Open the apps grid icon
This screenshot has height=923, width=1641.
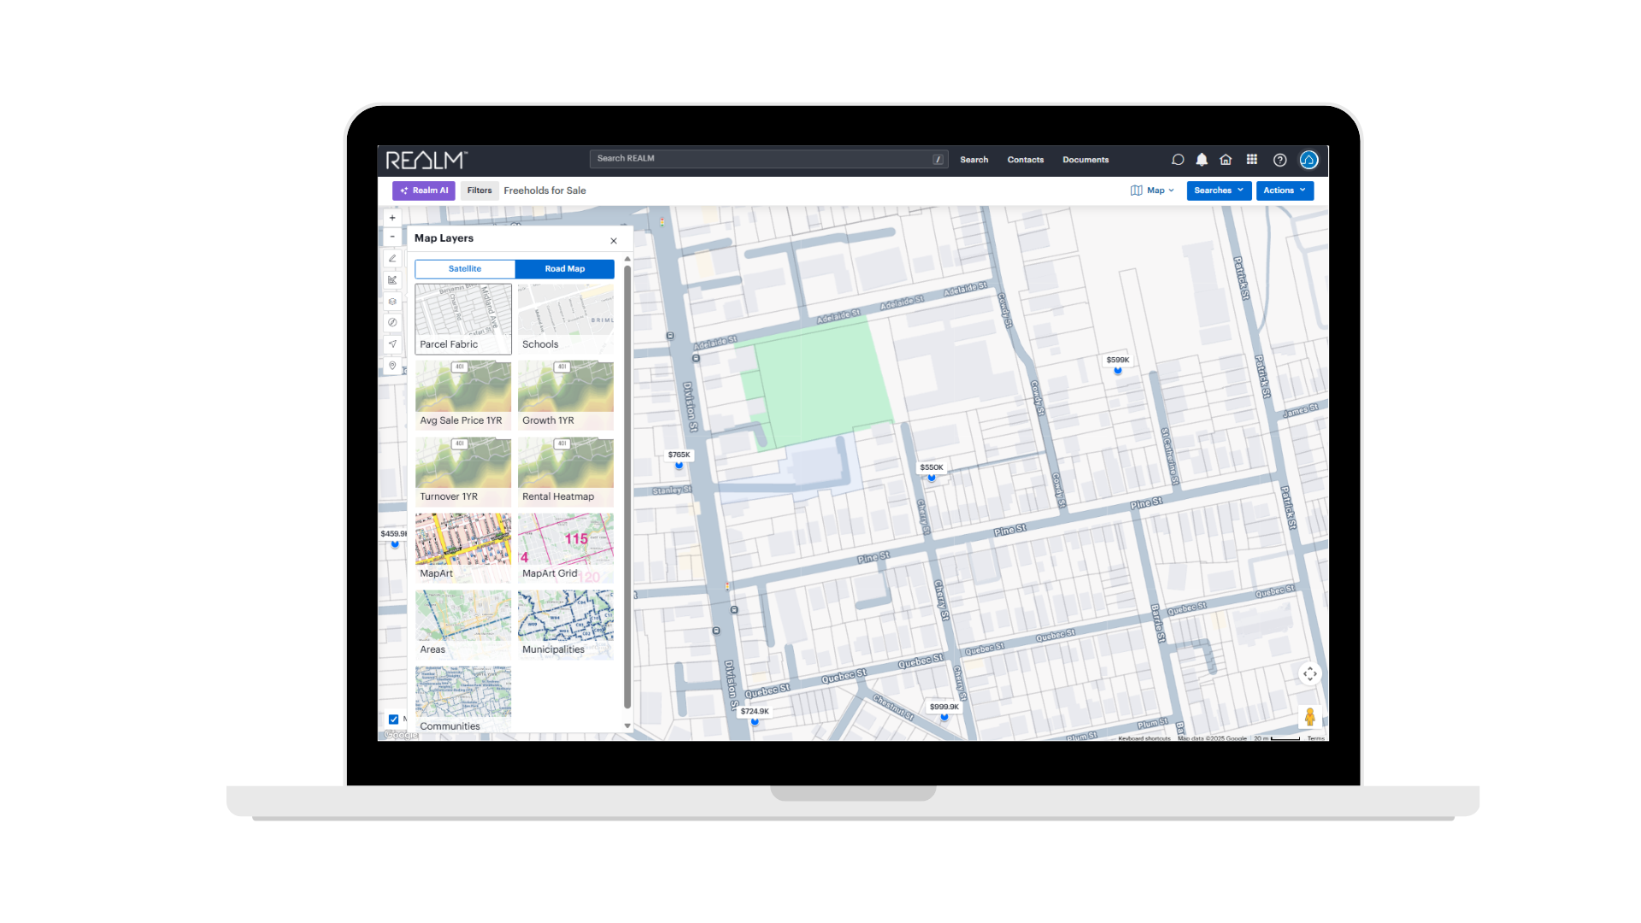coord(1251,160)
